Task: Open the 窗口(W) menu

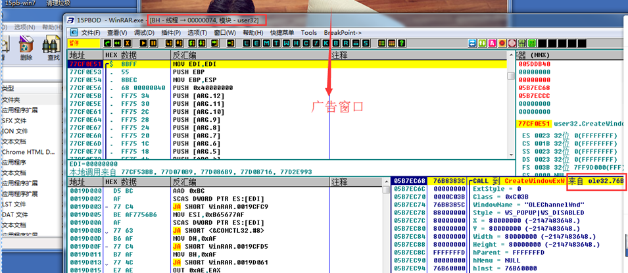Action: click(225, 32)
